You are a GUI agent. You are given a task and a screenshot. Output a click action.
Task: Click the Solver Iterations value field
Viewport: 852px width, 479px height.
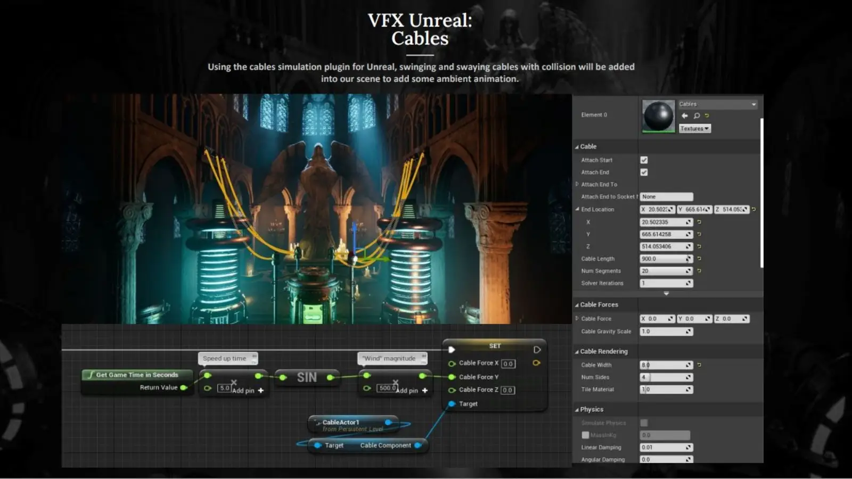tap(666, 283)
